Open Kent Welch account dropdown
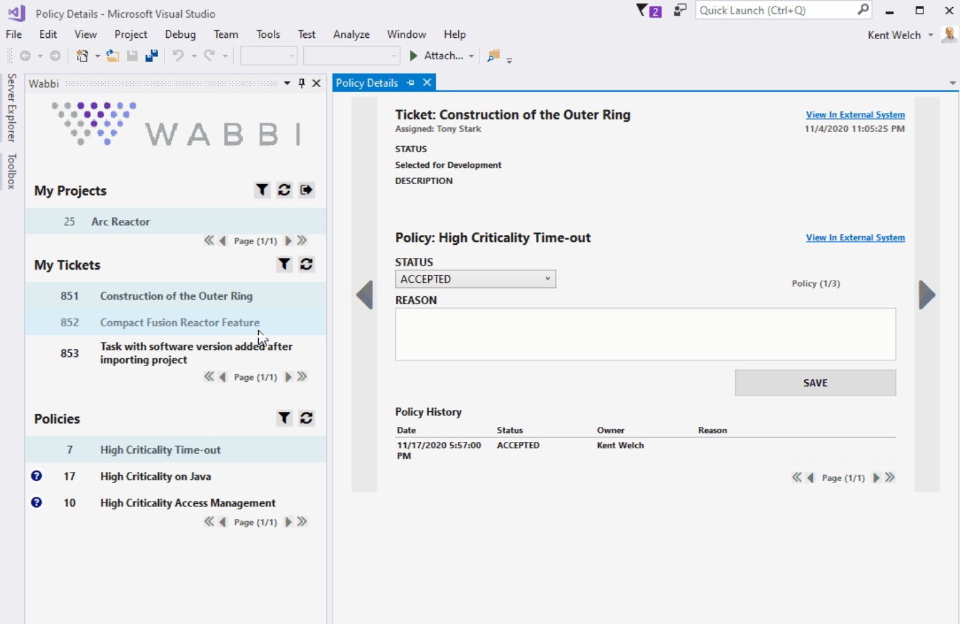960x624 pixels. click(931, 35)
